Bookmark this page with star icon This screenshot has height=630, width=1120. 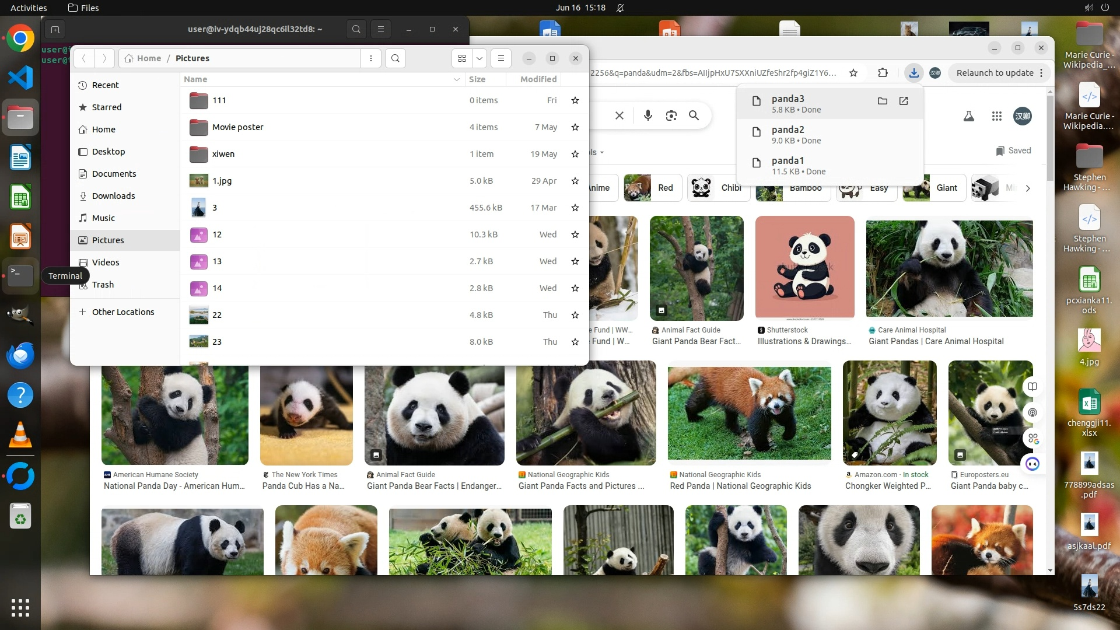(x=853, y=73)
